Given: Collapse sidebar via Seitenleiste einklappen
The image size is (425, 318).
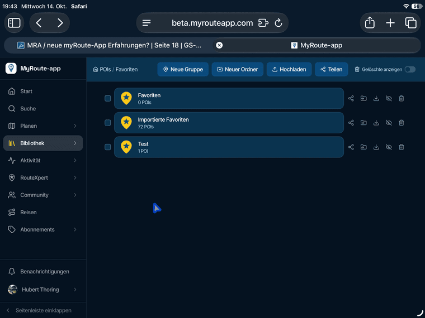Looking at the screenshot, I should coord(39,310).
